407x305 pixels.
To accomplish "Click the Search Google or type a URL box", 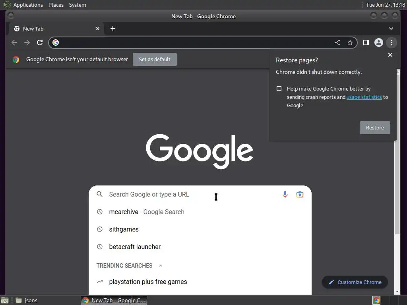I will 200,194.
